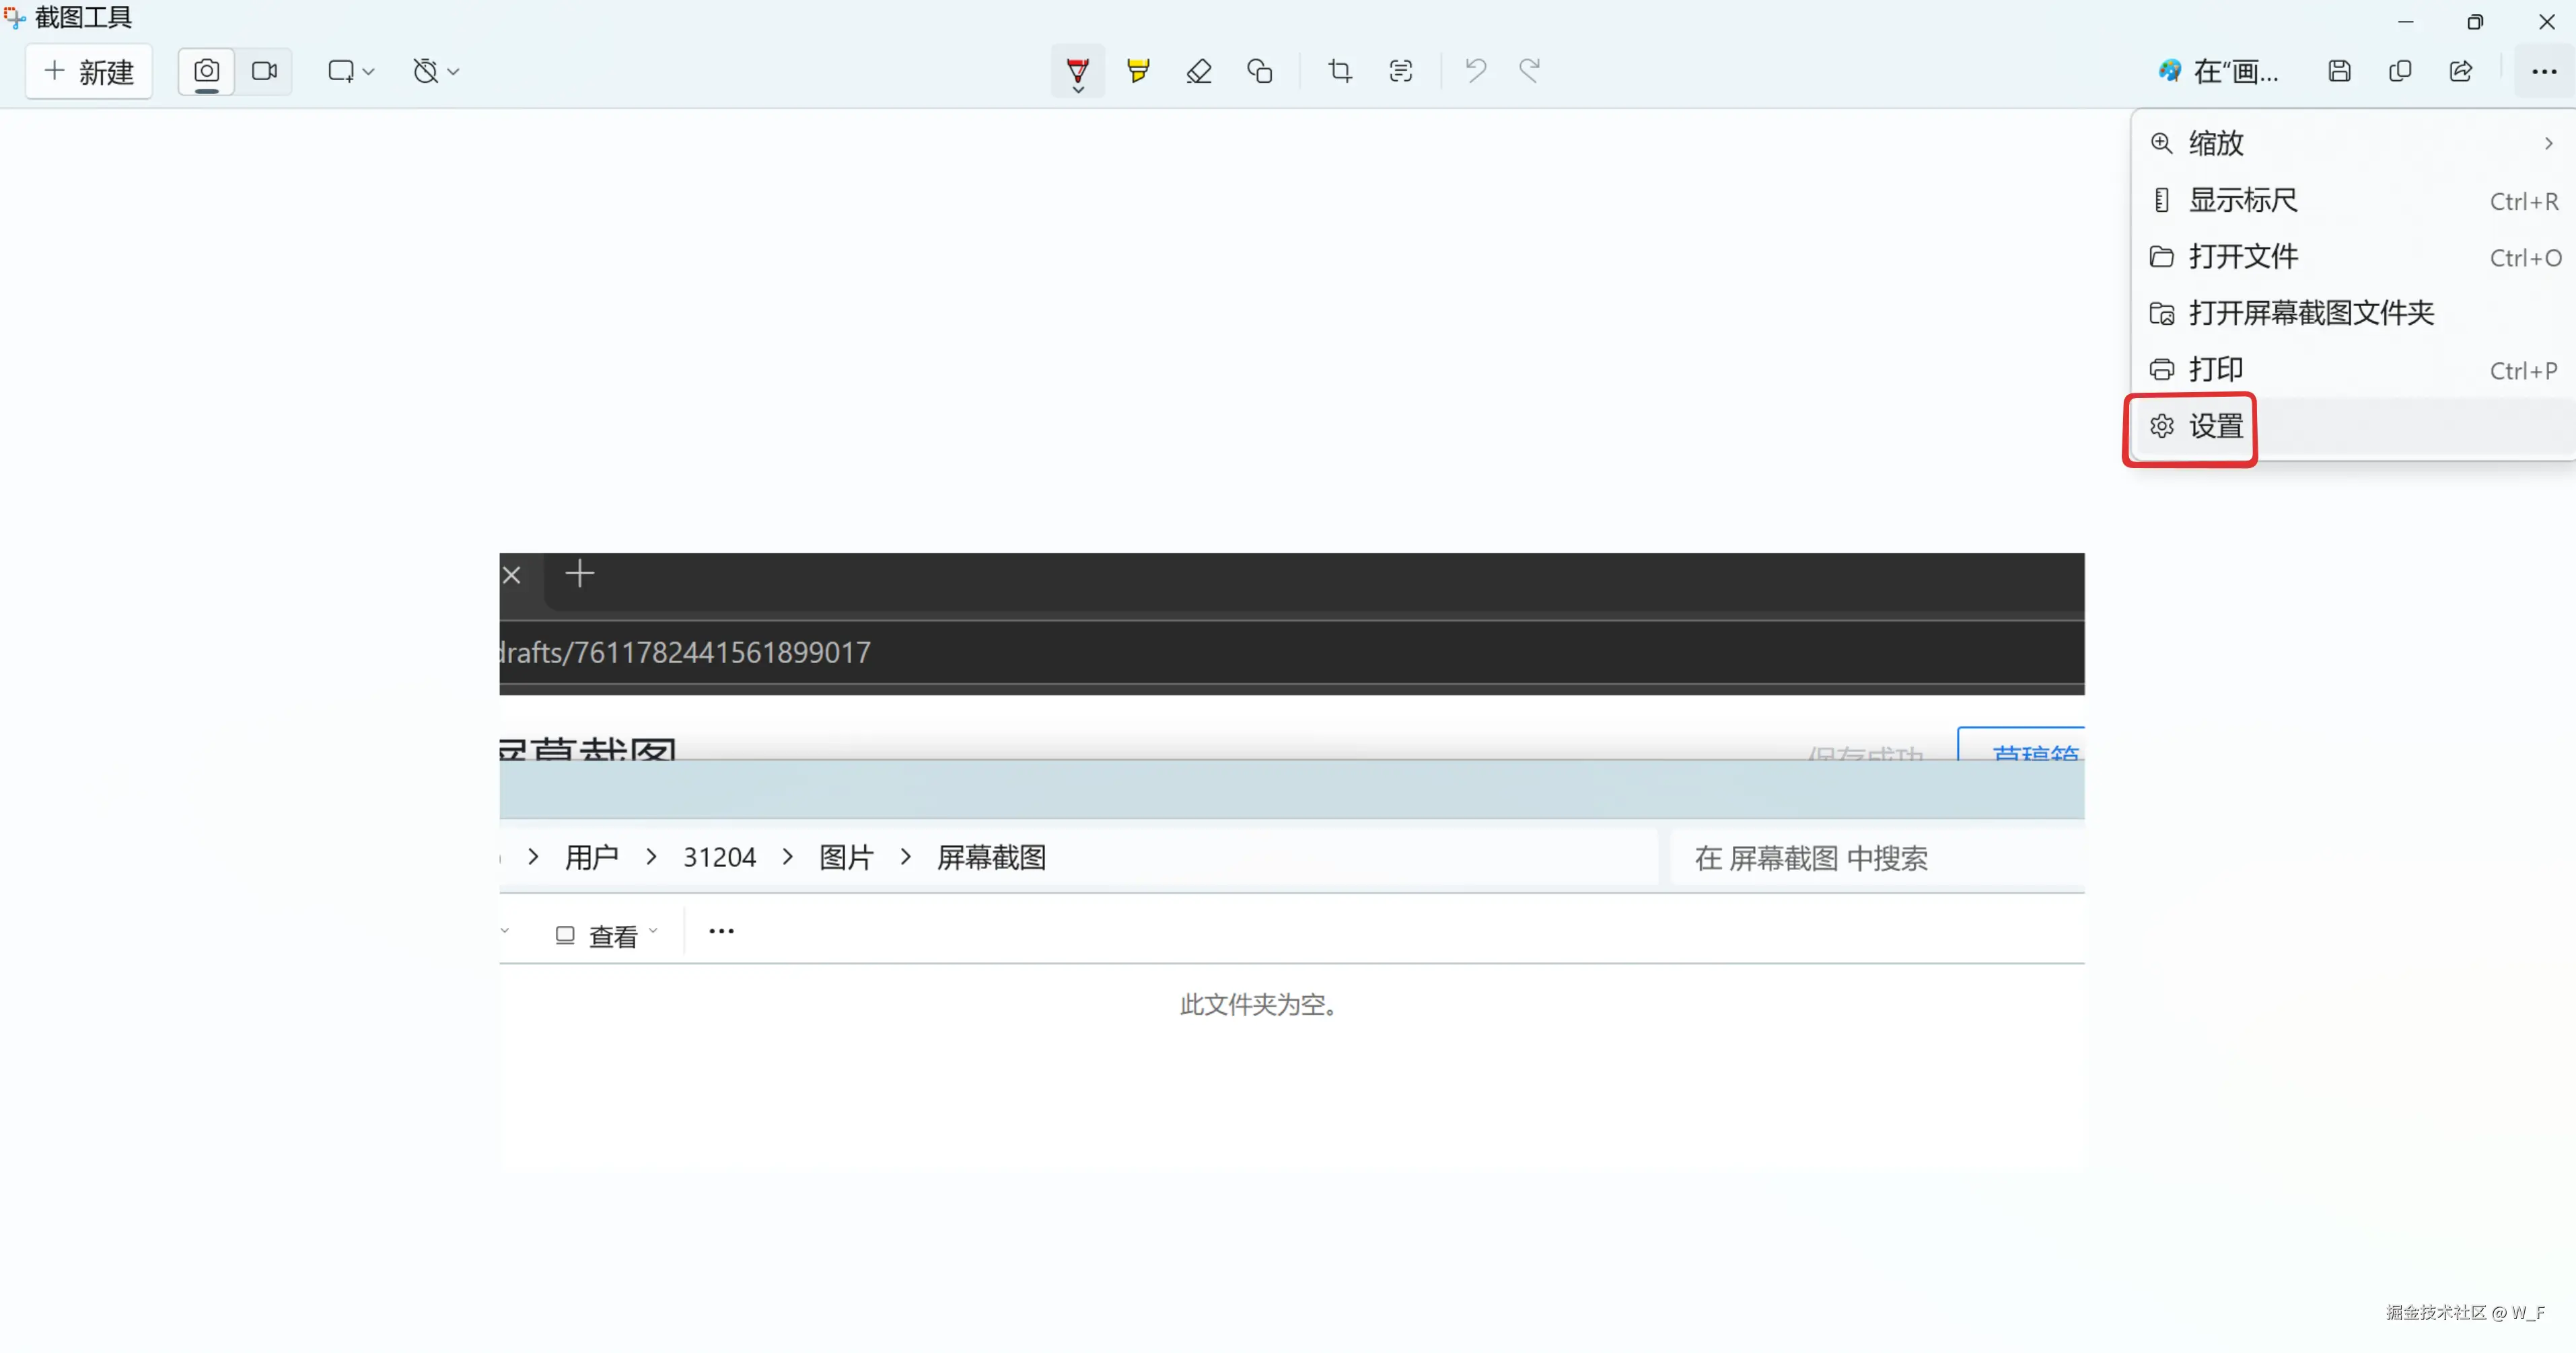Open the shapes tool

coord(1260,70)
